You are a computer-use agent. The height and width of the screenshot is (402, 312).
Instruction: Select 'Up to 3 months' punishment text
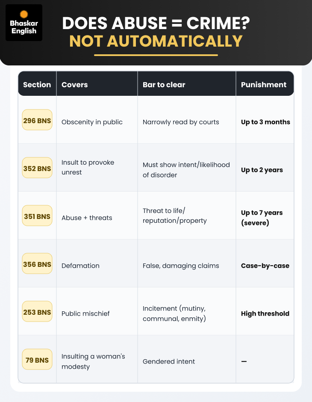265,122
